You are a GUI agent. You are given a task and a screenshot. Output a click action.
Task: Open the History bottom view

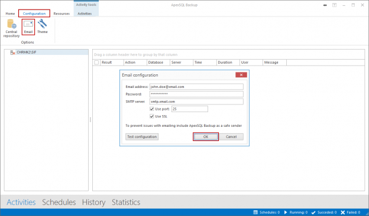93,202
